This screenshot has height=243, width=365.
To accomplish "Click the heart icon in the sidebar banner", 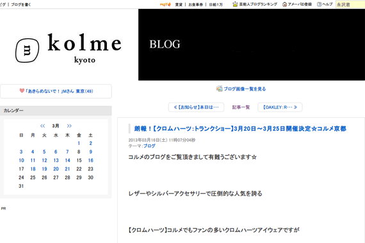I will [x=22, y=90].
